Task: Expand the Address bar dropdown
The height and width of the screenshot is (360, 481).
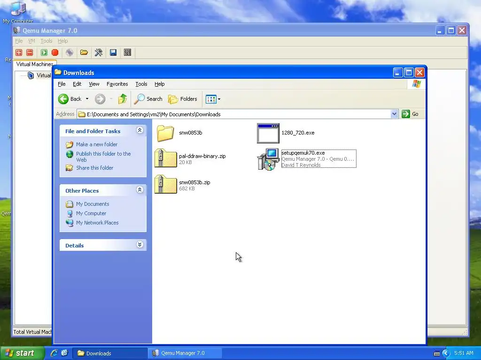Action: coord(394,114)
